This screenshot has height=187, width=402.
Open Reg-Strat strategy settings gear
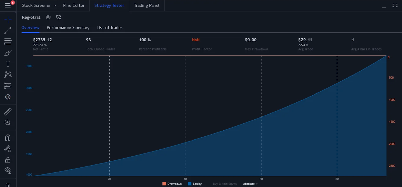click(48, 17)
